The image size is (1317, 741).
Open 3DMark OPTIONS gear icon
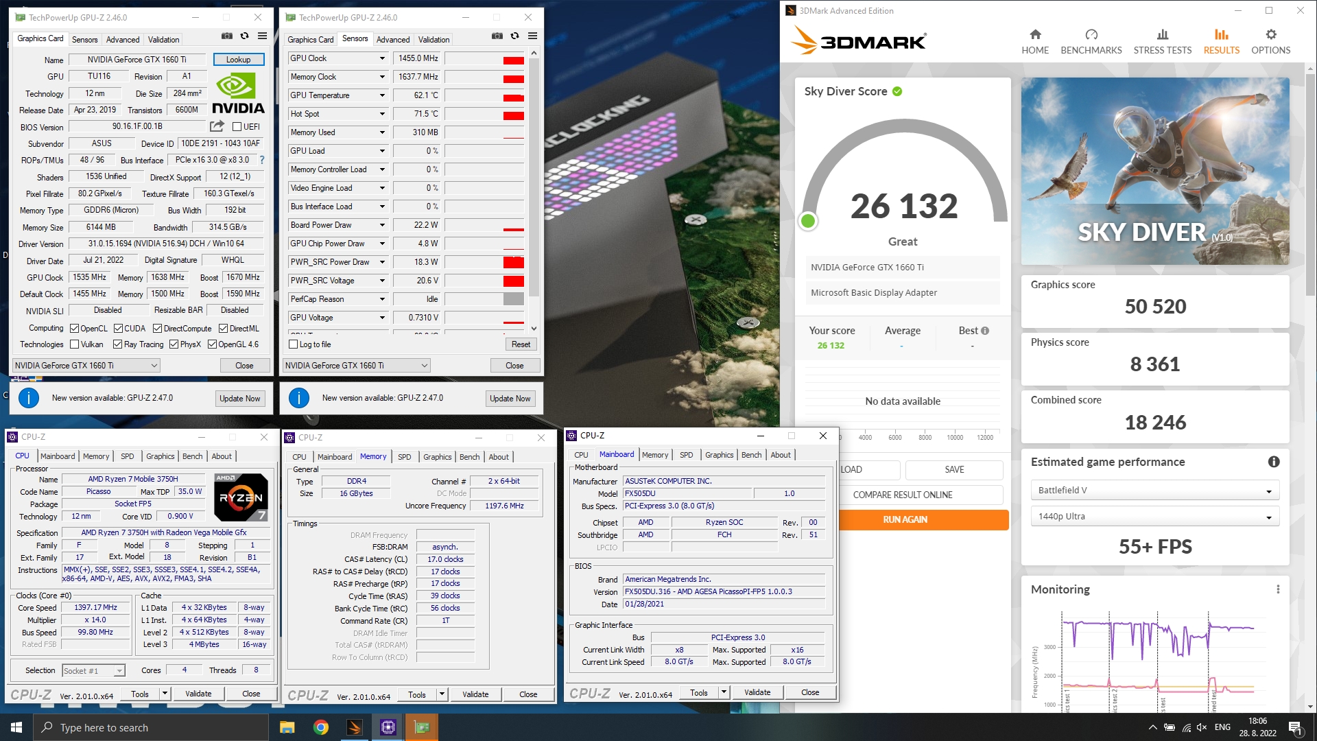[x=1271, y=34]
